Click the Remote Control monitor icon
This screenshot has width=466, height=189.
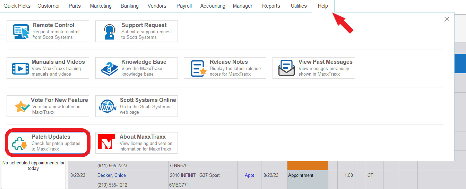pos(21,31)
